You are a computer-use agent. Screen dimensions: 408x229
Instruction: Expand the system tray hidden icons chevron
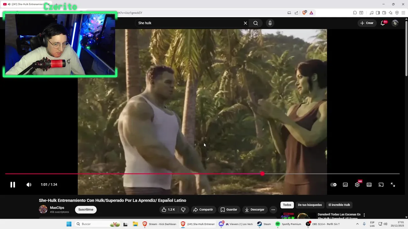tap(357, 224)
